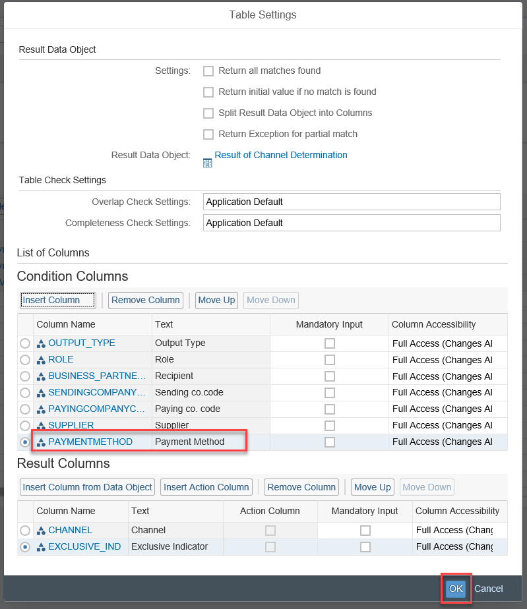This screenshot has width=527, height=609.
Task: Open Column Accessibility for Exclusive Indicator row
Action: point(460,547)
